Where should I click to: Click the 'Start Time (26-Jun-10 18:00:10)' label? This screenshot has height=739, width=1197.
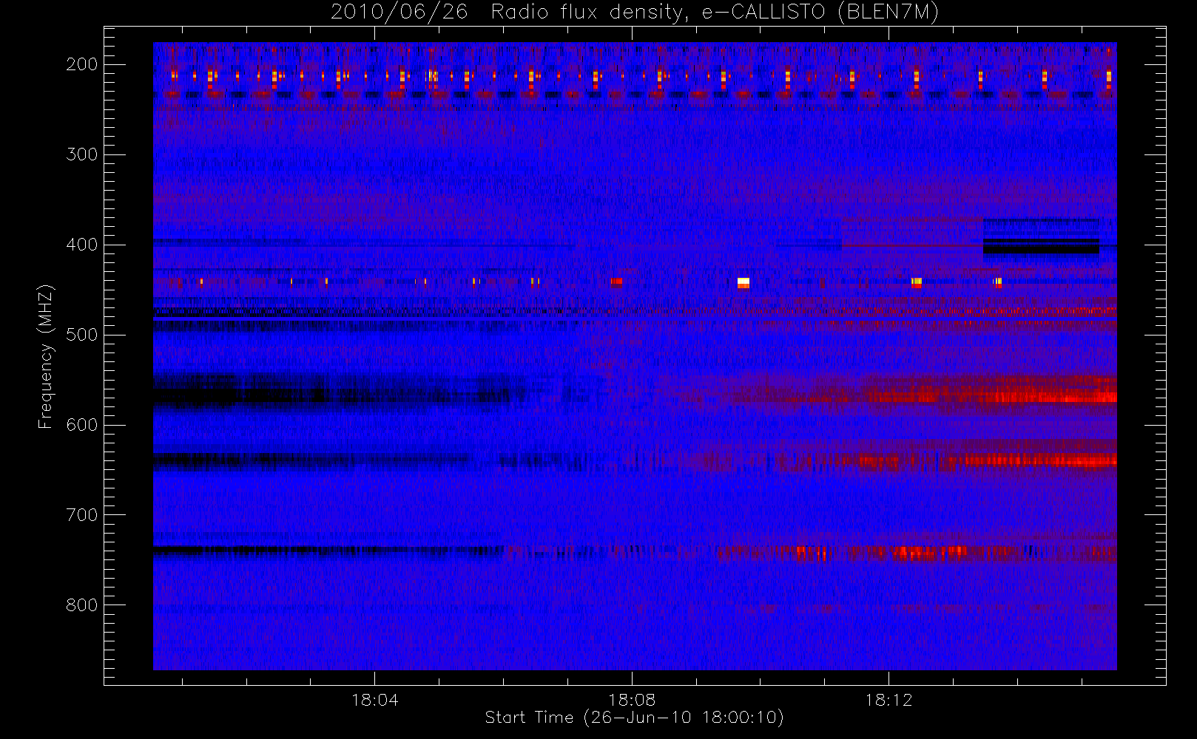[634, 718]
